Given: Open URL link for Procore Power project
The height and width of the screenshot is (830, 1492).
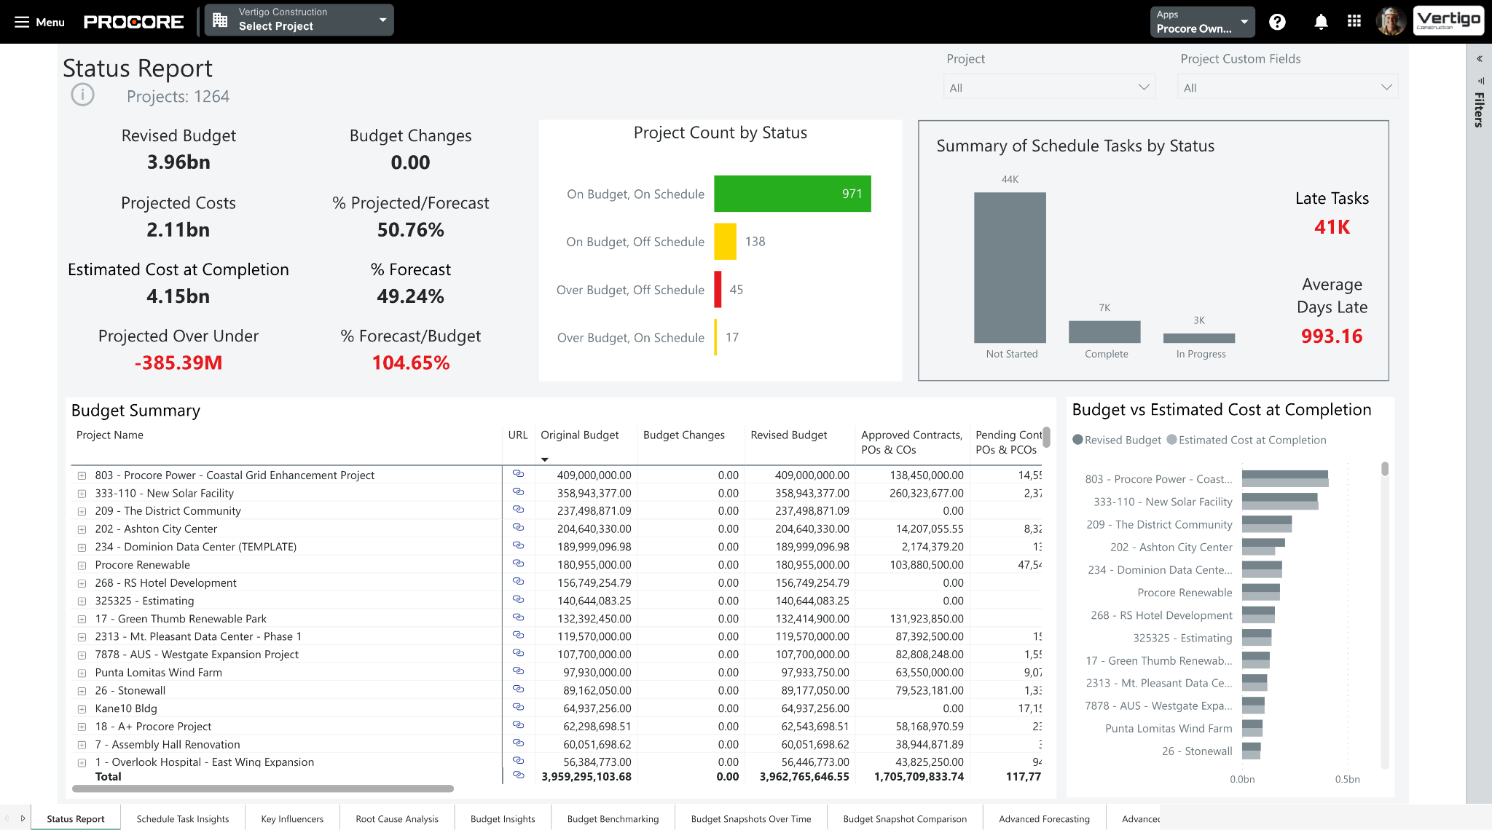Looking at the screenshot, I should coord(518,474).
